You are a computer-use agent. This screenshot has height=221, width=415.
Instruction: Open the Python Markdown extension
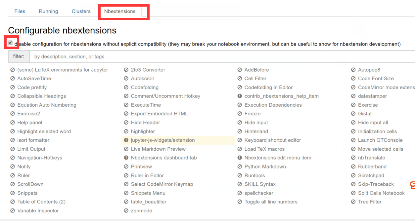(x=265, y=166)
